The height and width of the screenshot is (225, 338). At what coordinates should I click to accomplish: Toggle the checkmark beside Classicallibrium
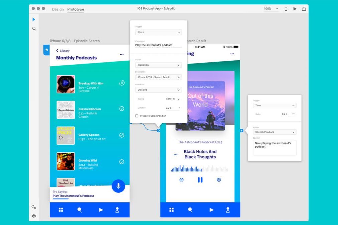pos(122,109)
